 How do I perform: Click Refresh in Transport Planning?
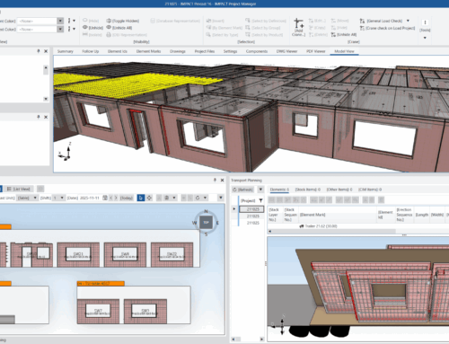pyautogui.click(x=243, y=190)
